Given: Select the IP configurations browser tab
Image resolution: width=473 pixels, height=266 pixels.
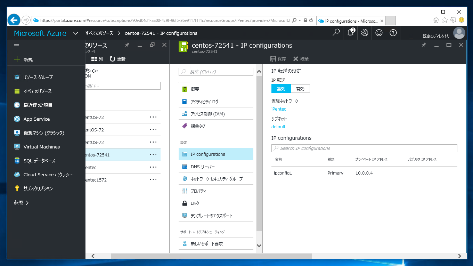Looking at the screenshot, I should click(348, 21).
